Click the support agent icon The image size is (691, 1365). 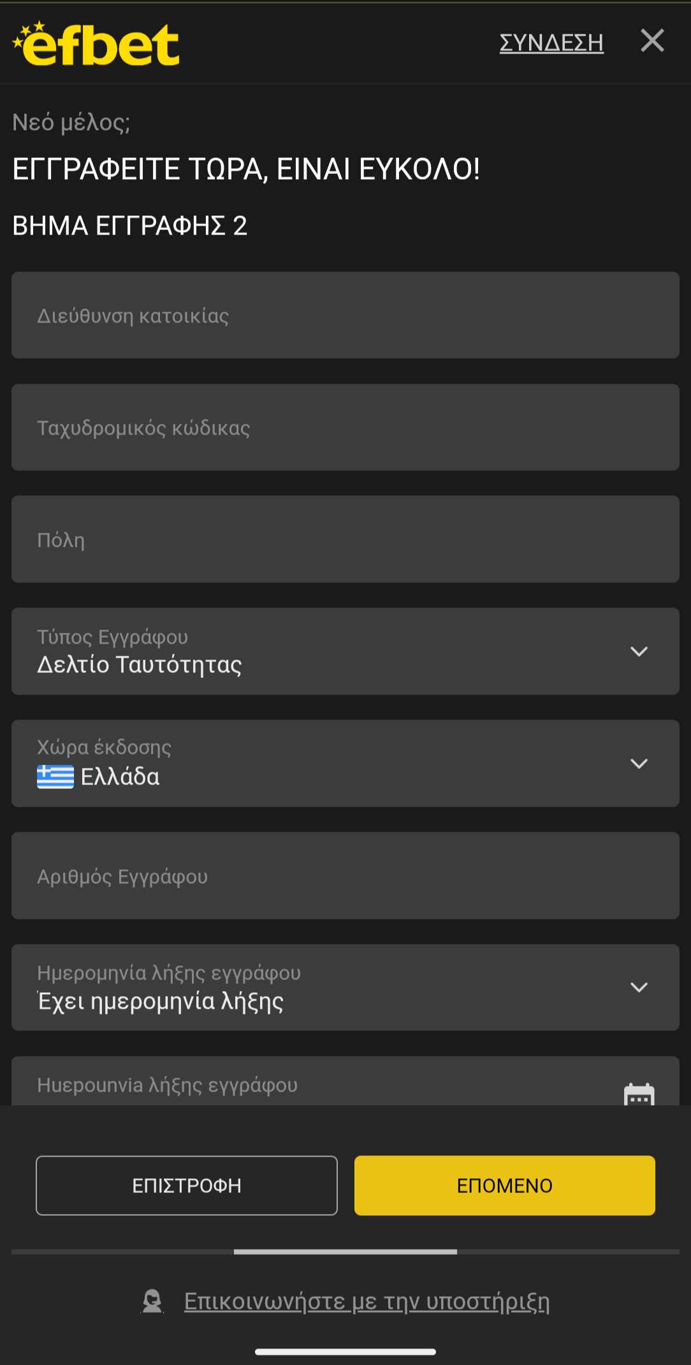point(152,1301)
